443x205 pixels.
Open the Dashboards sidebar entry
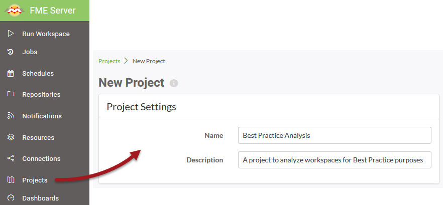click(45, 198)
